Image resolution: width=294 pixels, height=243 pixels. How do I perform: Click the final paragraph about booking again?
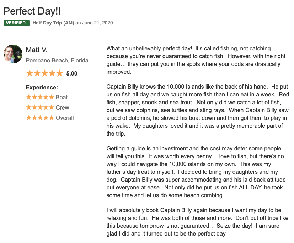(x=197, y=222)
